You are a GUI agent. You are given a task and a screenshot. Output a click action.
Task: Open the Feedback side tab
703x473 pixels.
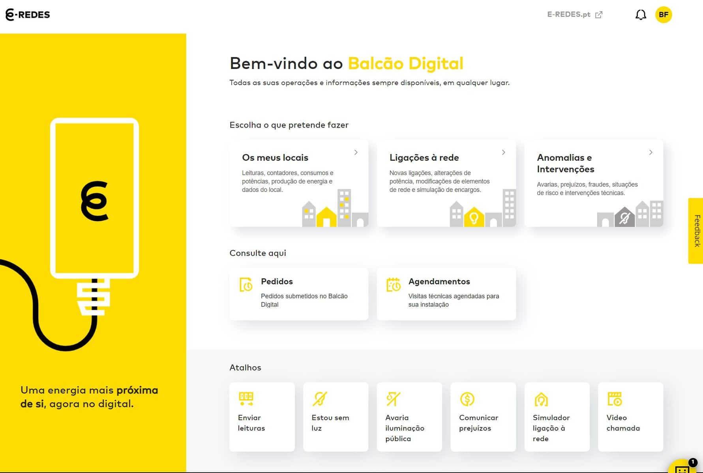tap(696, 231)
